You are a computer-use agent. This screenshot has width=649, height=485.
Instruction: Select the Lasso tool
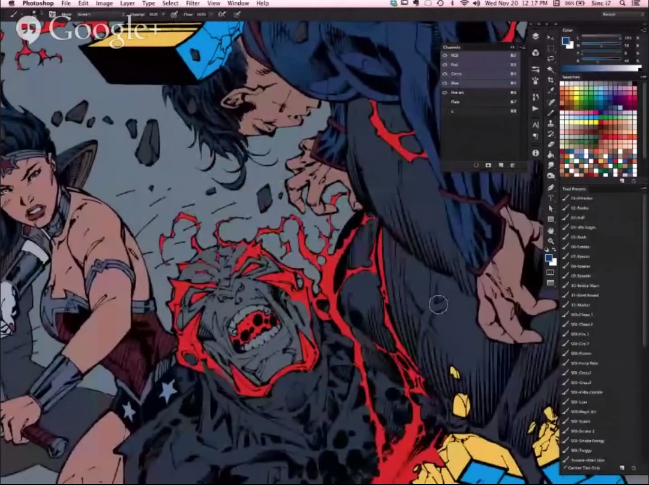551,59
